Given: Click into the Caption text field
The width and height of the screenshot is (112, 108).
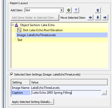Looking at the screenshot, I should 66,93.
